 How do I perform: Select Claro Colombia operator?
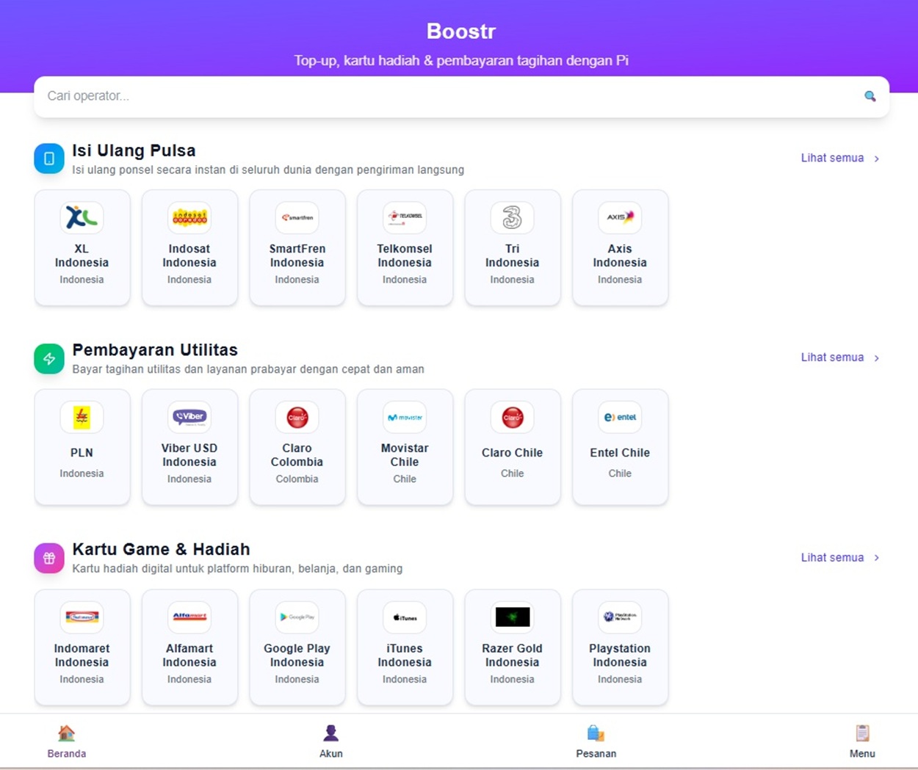tap(297, 447)
